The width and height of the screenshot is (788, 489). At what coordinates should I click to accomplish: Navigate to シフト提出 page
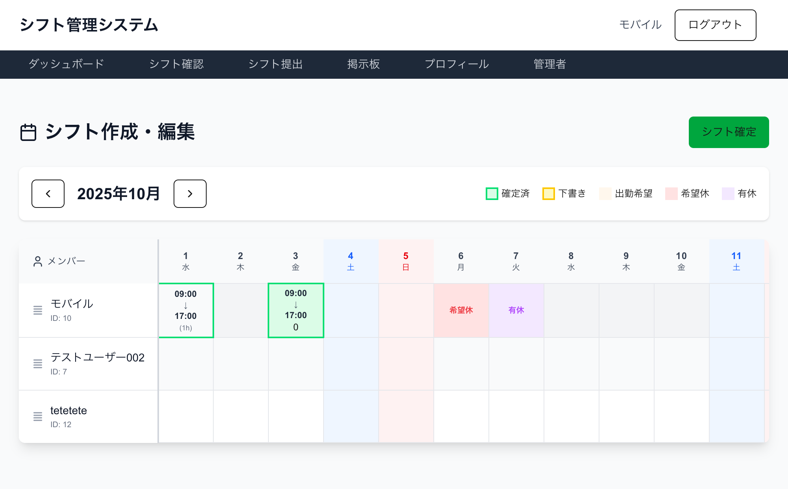coord(276,64)
